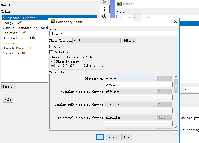This screenshot has height=143, width=199.
Task: Select Partial Differential Equation option
Action: pos(53,66)
